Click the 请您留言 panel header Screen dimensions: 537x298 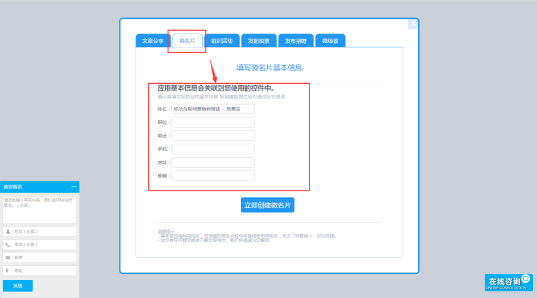point(40,187)
